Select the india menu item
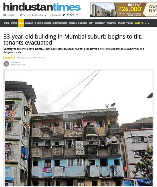Image resolution: width=157 pixels, height=187 pixels. click(x=7, y=23)
